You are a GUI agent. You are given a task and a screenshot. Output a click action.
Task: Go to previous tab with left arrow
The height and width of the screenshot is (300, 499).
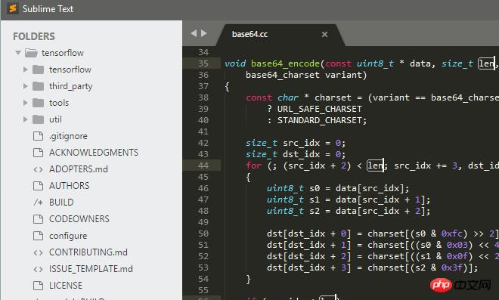tap(194, 33)
